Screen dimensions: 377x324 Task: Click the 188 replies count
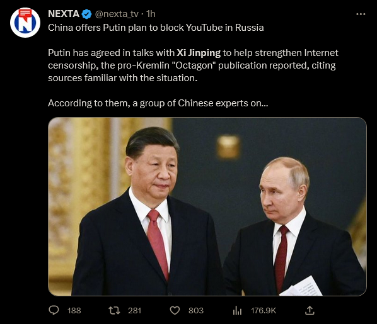pos(74,311)
